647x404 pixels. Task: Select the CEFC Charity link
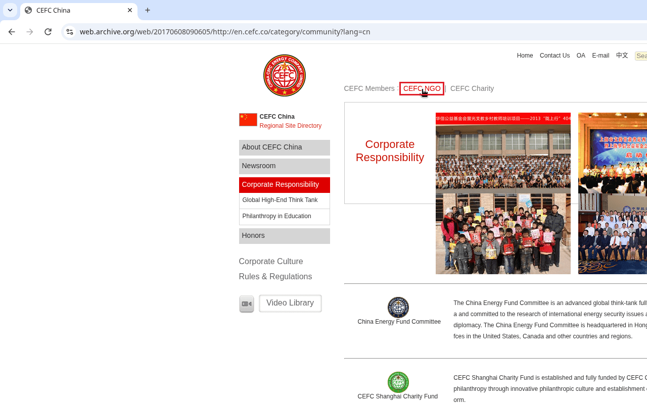(x=472, y=88)
